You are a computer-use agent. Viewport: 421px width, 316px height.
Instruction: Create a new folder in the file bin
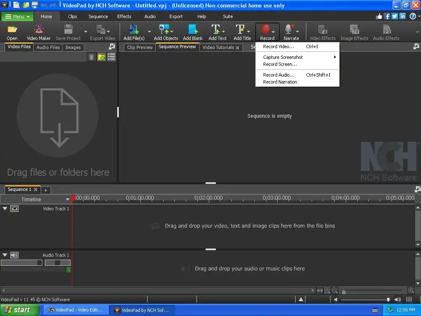pyautogui.click(x=102, y=57)
